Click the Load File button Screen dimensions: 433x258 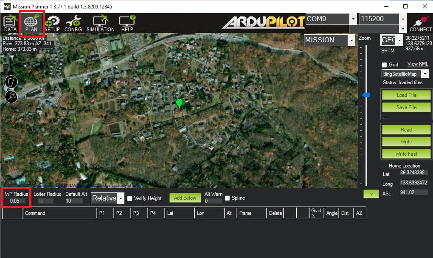click(406, 95)
